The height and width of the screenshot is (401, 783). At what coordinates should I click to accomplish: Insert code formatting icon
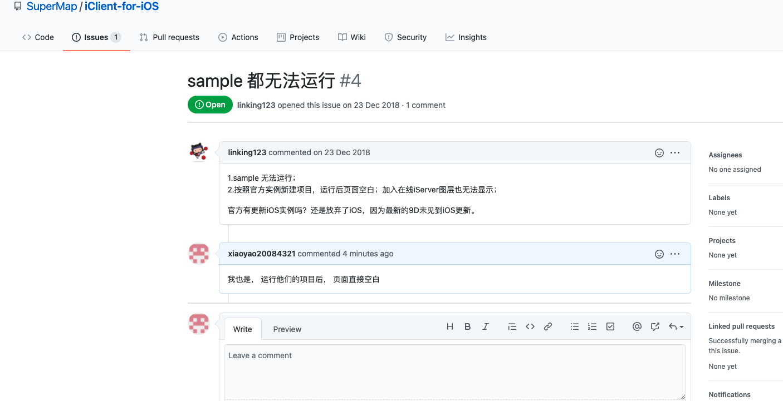click(x=530, y=327)
